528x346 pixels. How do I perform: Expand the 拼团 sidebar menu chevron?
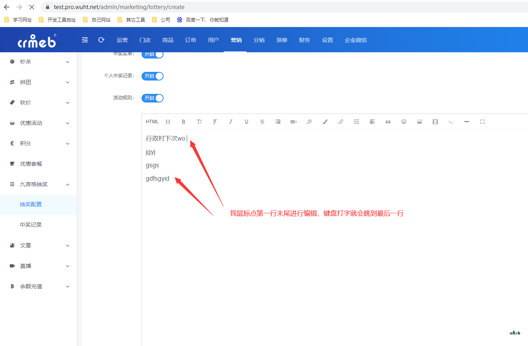point(68,82)
